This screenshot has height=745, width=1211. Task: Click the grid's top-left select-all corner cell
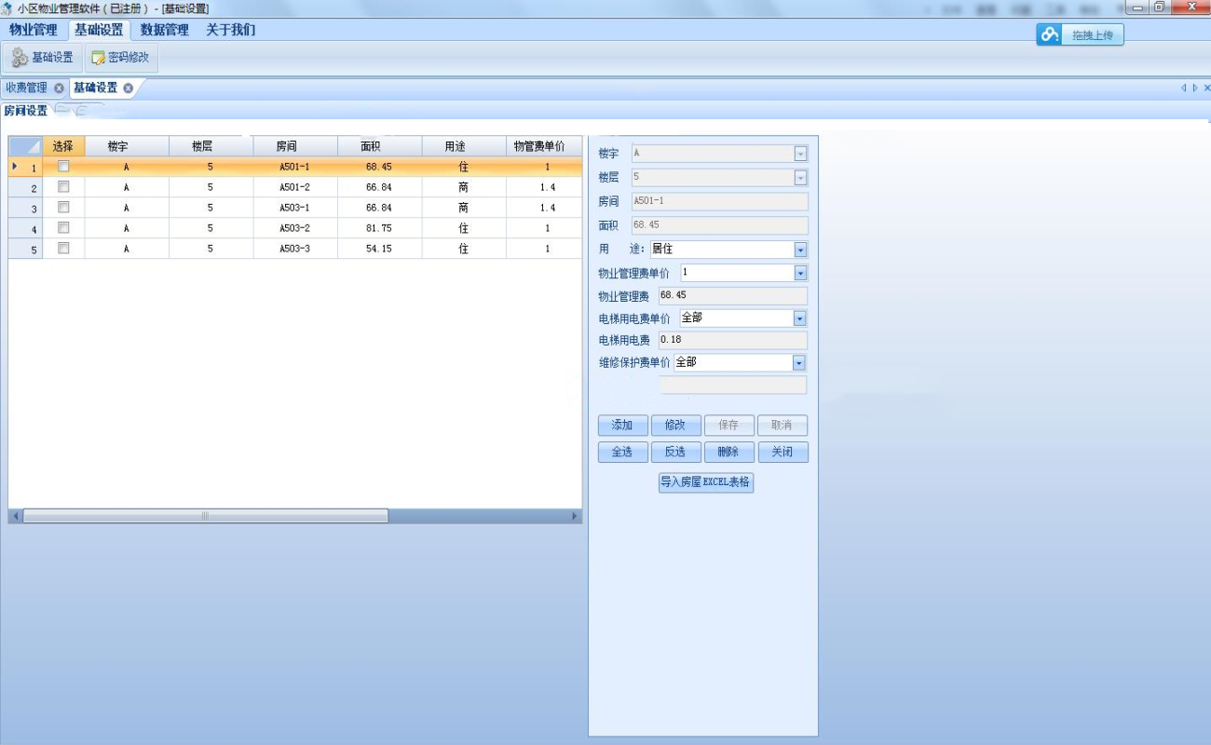click(25, 146)
